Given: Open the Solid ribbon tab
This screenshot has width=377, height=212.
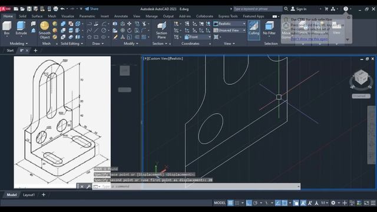Looking at the screenshot, I should (22, 16).
